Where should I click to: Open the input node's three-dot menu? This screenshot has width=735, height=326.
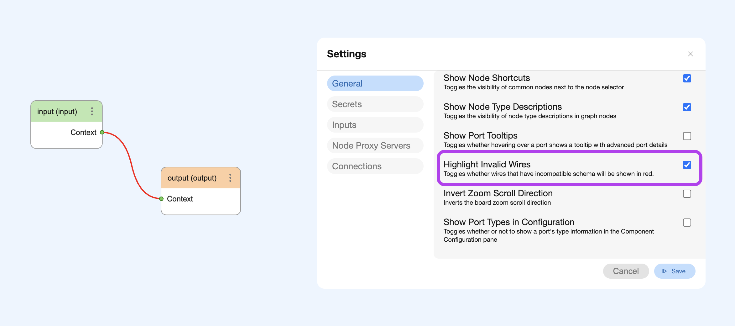click(92, 111)
